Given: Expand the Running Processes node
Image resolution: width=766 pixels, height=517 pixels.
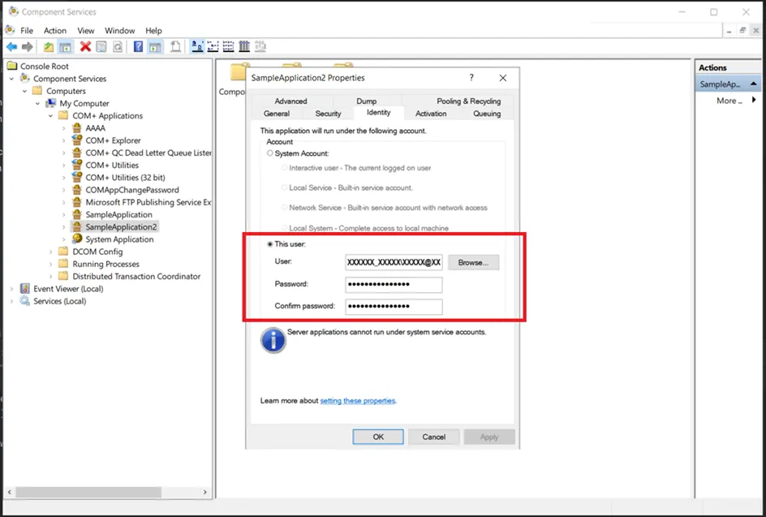Looking at the screenshot, I should (51, 264).
